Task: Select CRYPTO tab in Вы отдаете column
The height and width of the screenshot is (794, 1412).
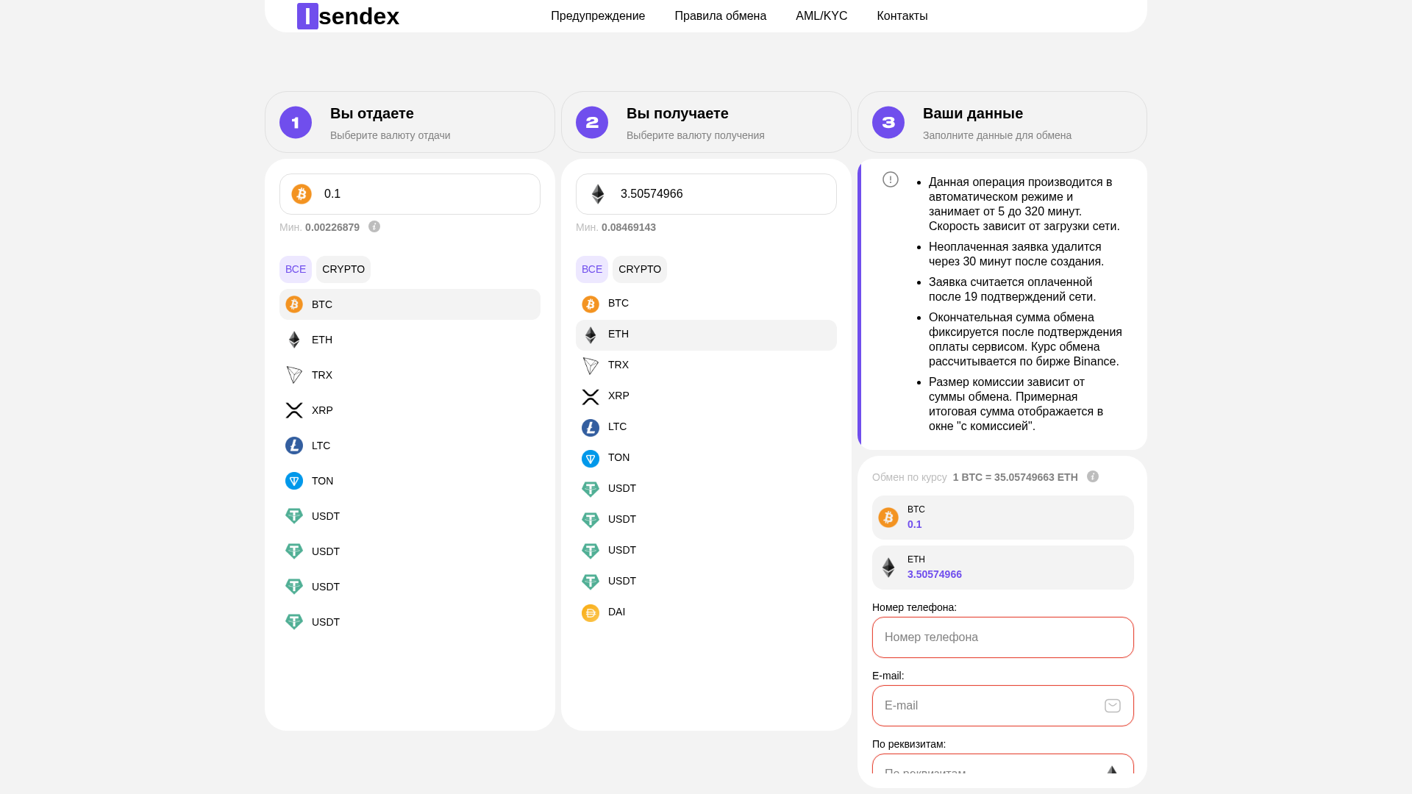Action: click(343, 269)
